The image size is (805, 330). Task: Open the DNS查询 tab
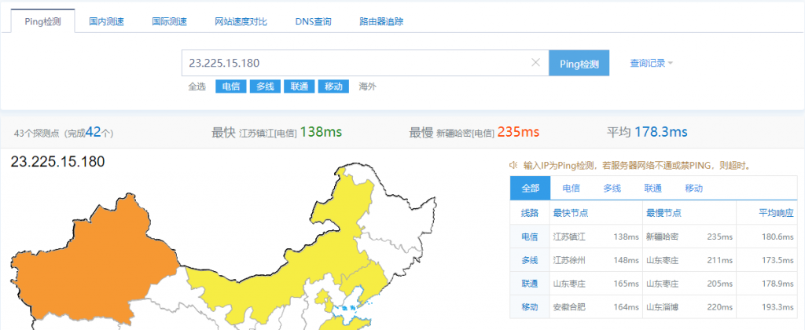[x=313, y=21]
